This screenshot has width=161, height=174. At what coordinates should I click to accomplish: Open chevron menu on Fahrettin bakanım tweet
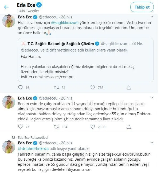pos(152,143)
